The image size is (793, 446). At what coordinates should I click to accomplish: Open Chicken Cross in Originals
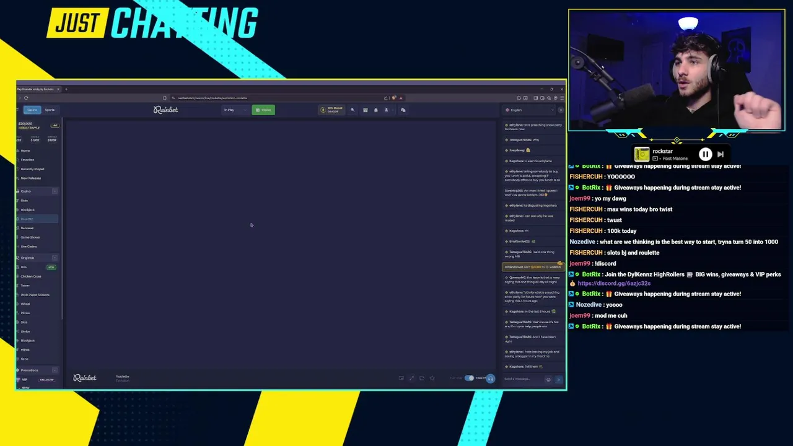pos(31,276)
